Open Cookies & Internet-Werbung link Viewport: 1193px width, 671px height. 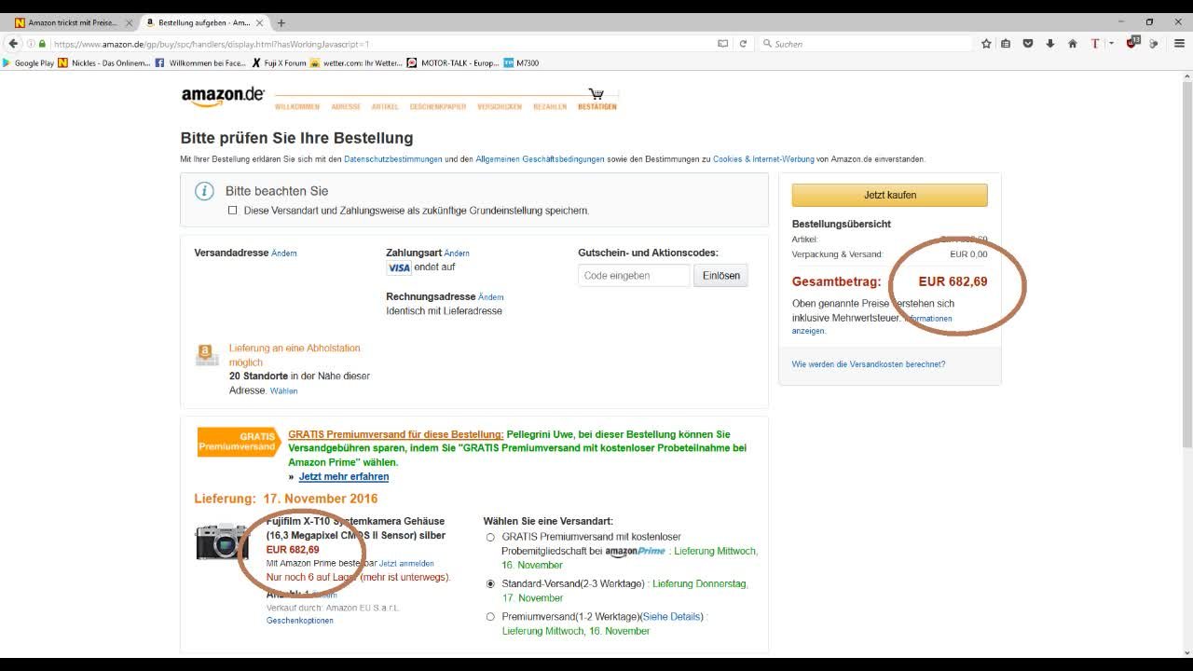tap(763, 159)
